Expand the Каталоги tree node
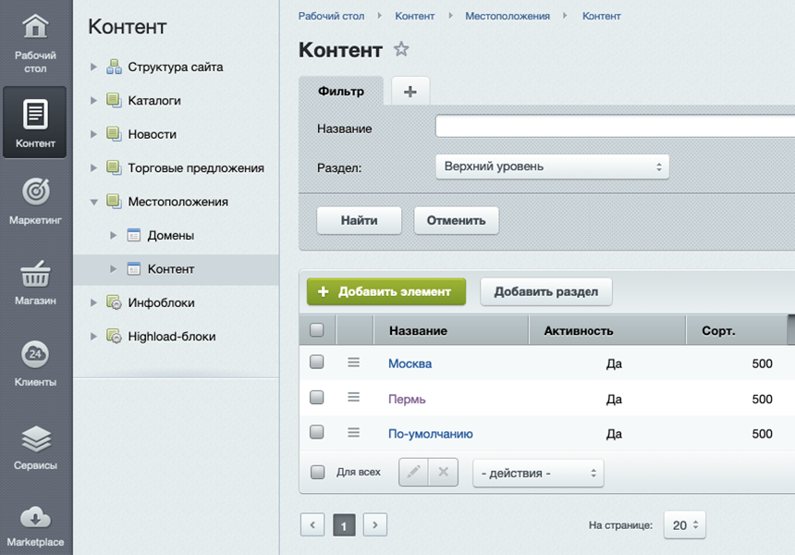795x555 pixels. (93, 100)
